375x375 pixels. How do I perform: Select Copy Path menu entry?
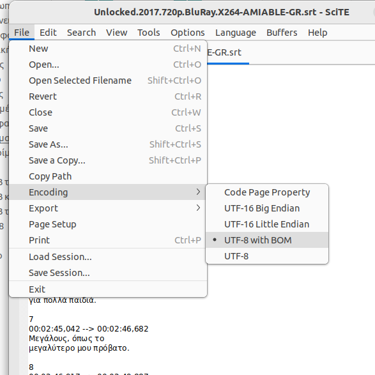tap(108, 176)
